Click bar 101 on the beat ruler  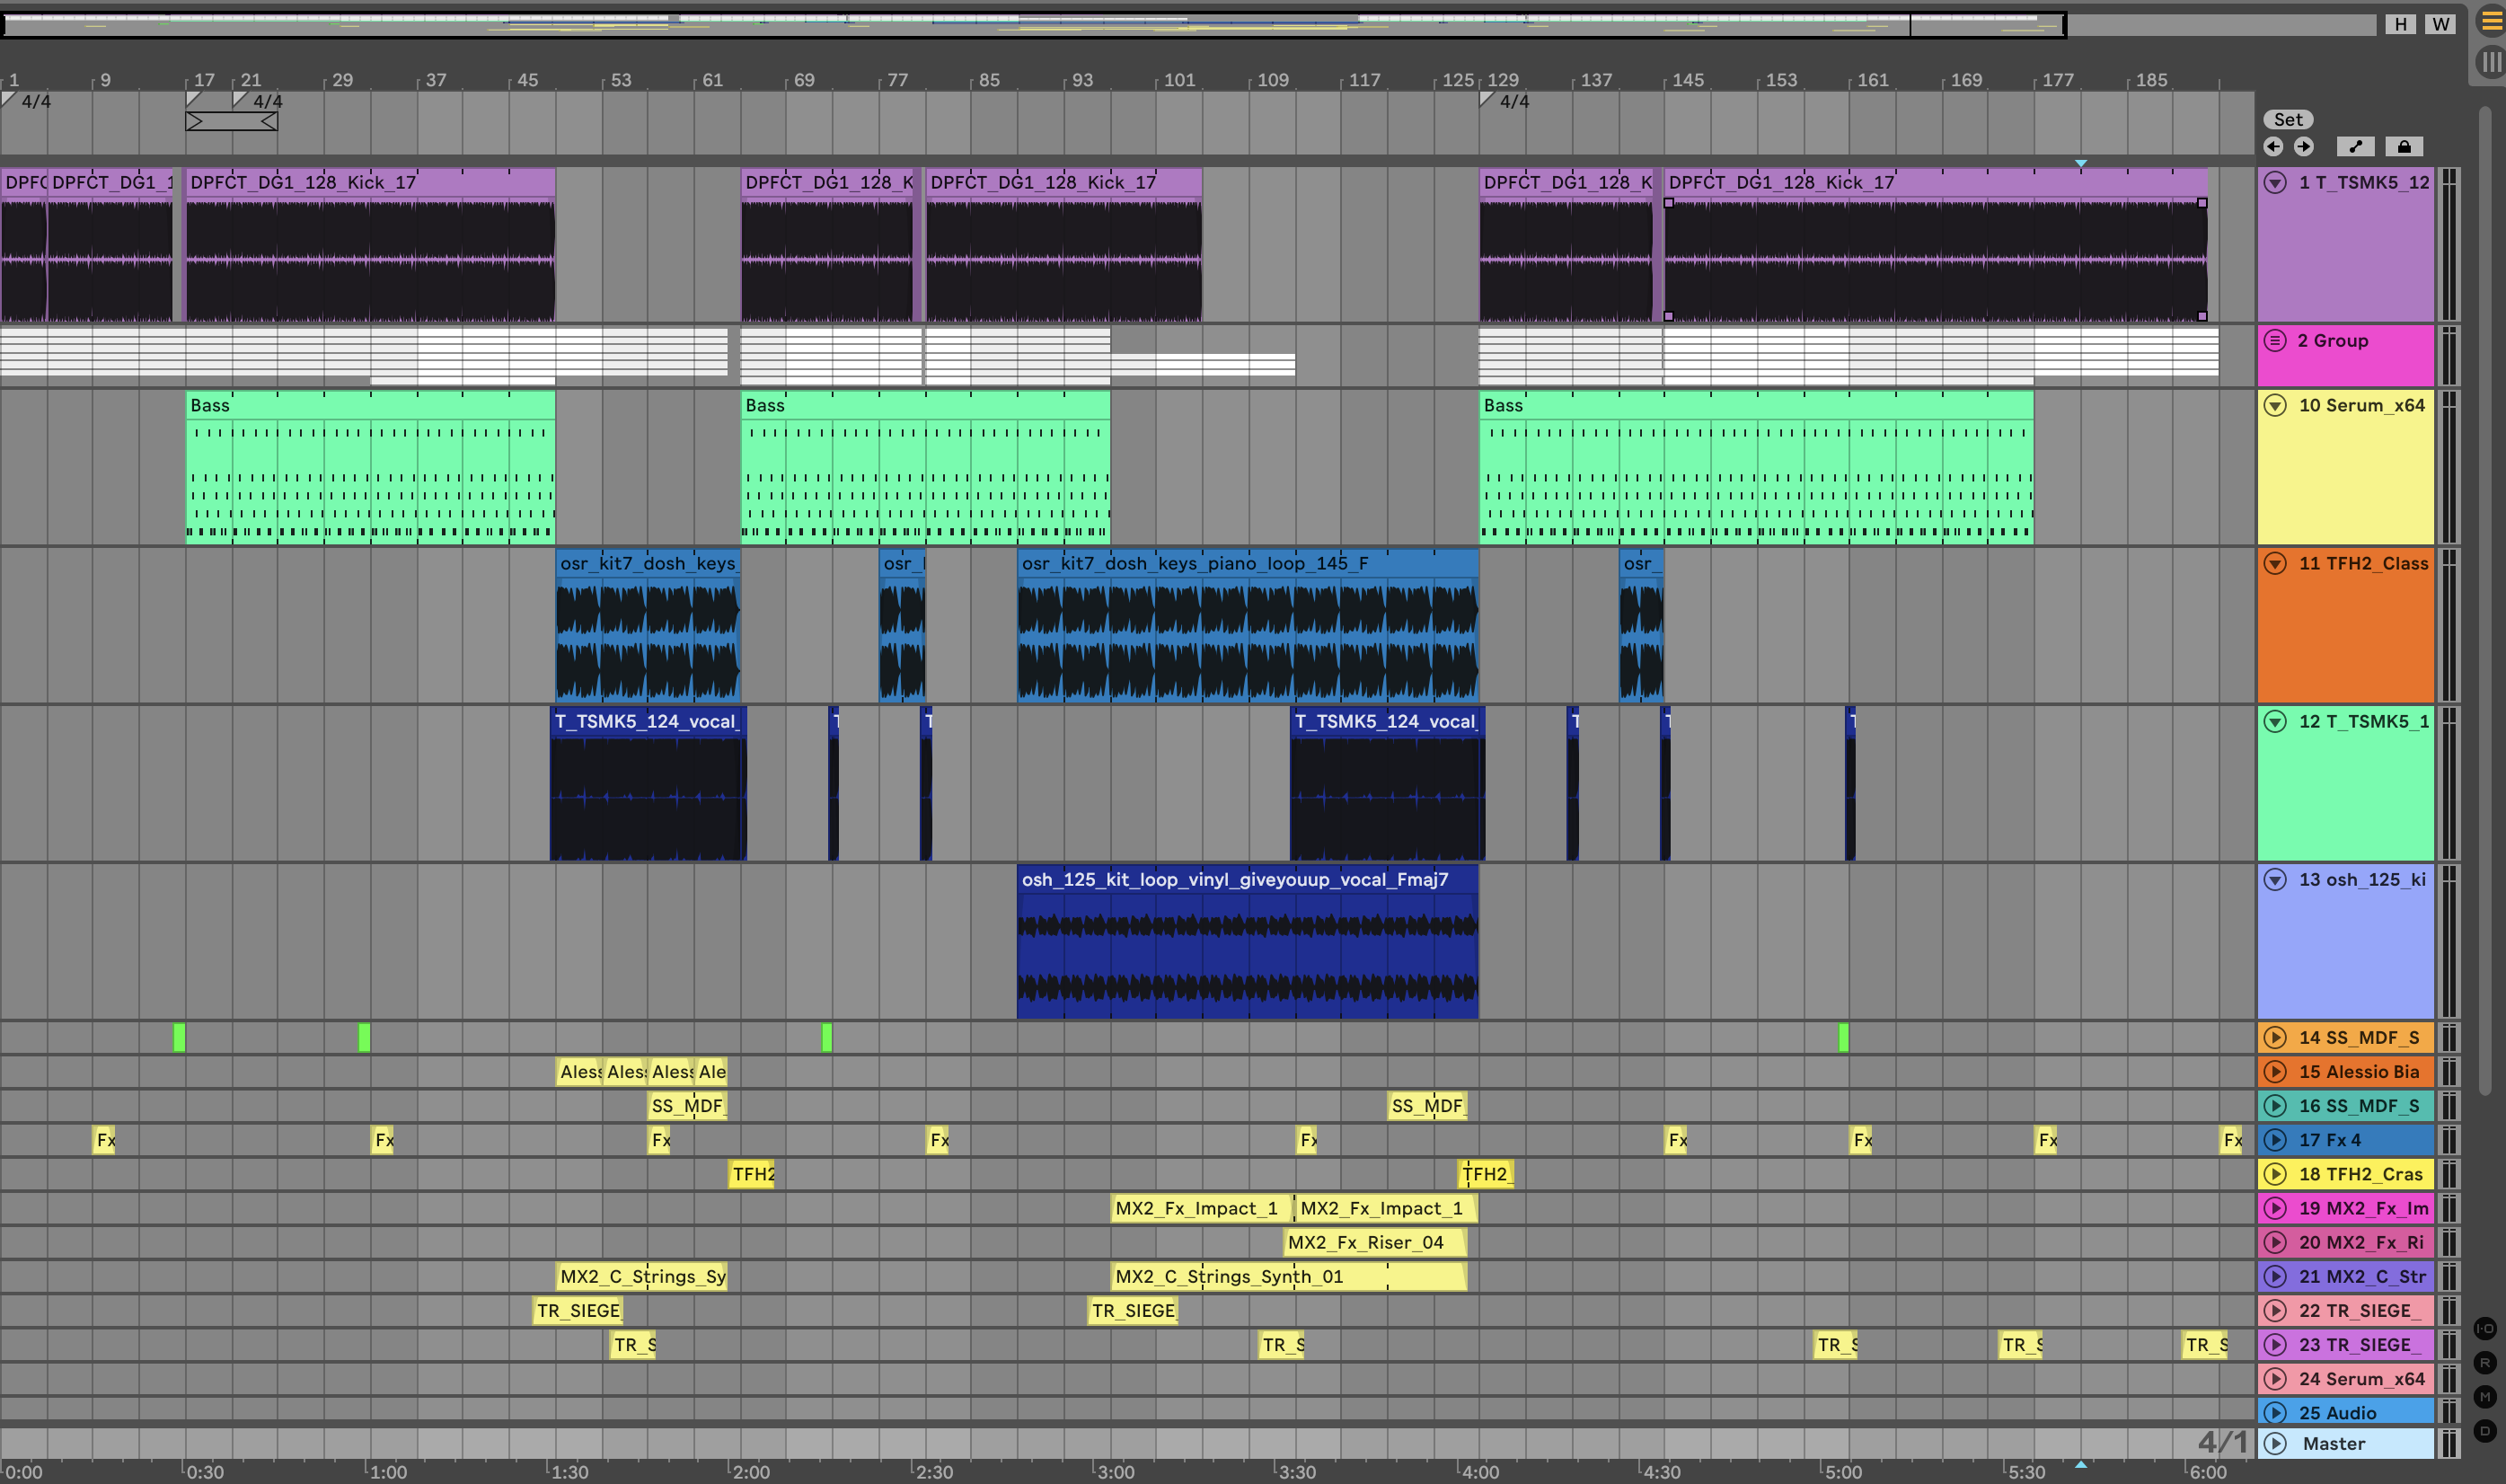(x=1178, y=80)
